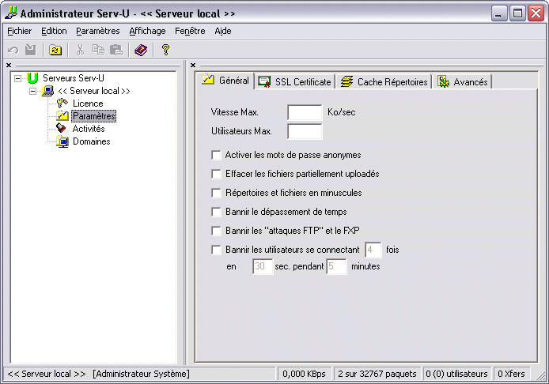Screen dimensions: 549x384
Task: Click the Avancés gear tab icon
Action: click(x=444, y=81)
